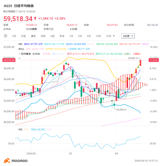The image size is (161, 166).
Task: Click the red up-arrow next to the price
Action: (x=35, y=18)
